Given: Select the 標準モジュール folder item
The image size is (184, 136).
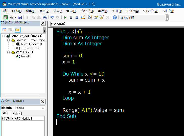Looking at the screenshot, I should pos(25,52).
